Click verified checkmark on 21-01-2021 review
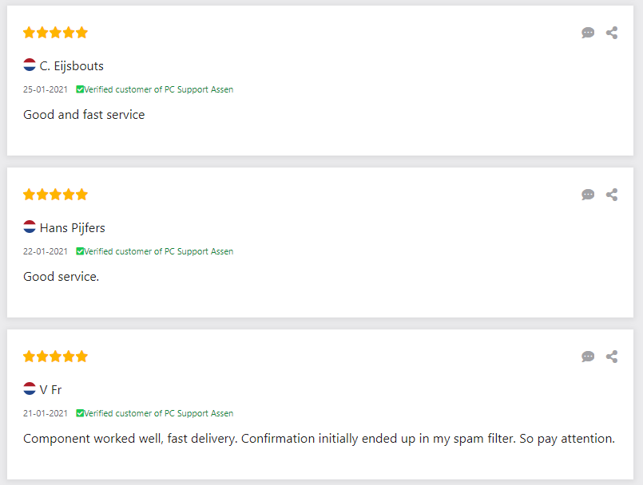Image resolution: width=643 pixels, height=485 pixels. point(80,413)
